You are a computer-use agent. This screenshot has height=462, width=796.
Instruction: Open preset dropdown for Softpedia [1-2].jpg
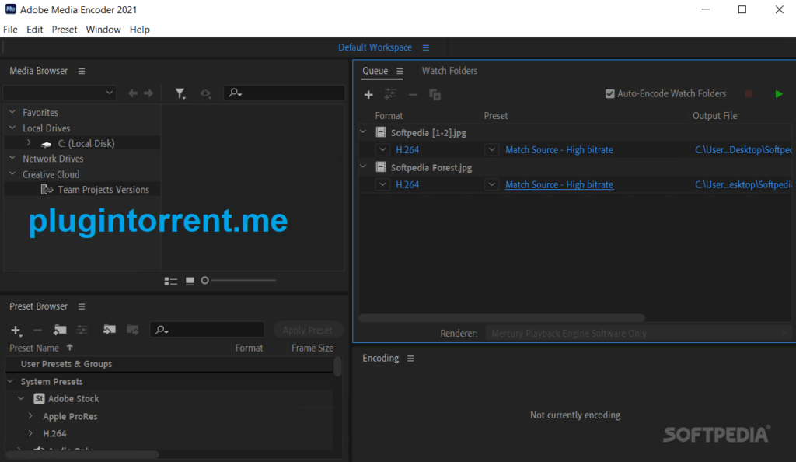pos(491,150)
